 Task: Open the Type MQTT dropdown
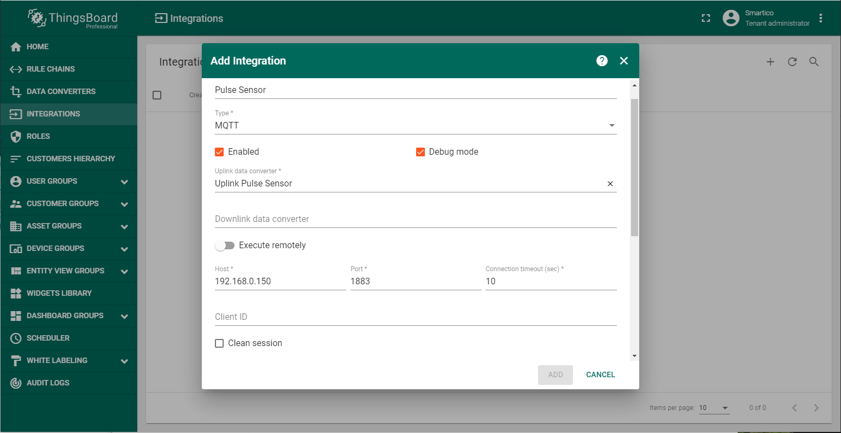coord(415,126)
